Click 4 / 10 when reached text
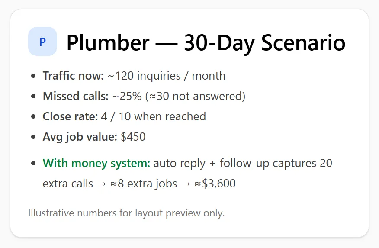The image size is (379, 248). (154, 116)
